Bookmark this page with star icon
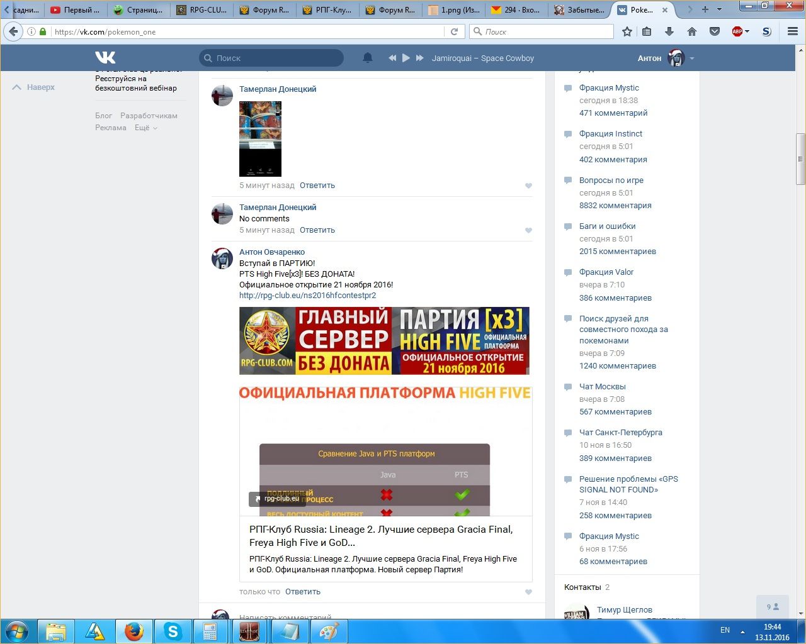This screenshot has height=644, width=806. 627,31
